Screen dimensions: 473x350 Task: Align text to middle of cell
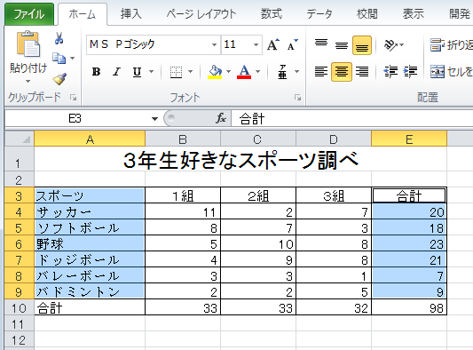click(342, 45)
